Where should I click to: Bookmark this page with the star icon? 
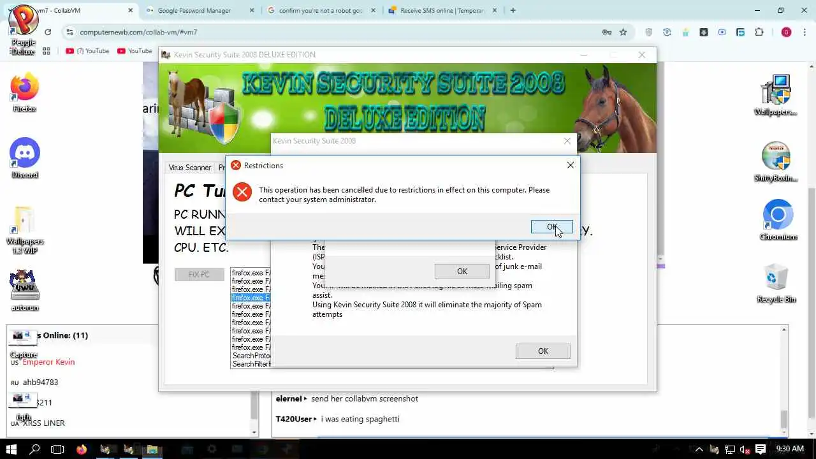[623, 32]
